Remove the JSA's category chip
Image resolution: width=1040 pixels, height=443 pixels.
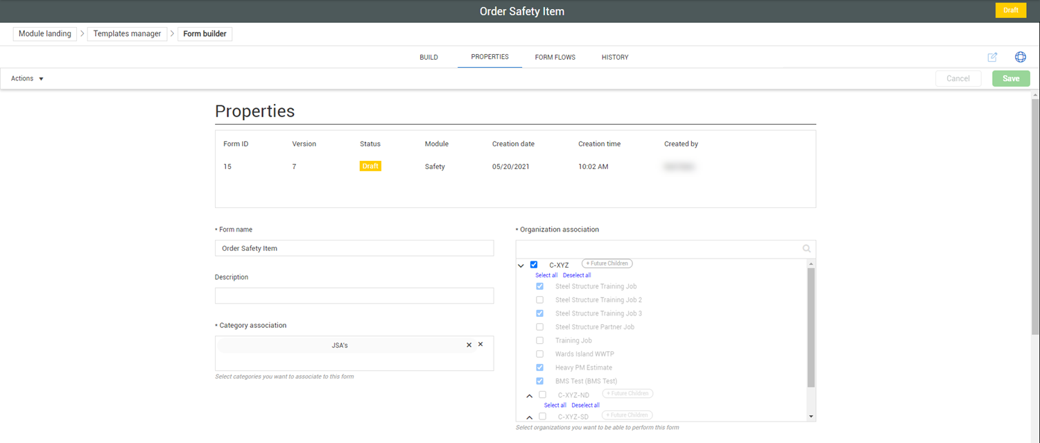click(x=469, y=345)
